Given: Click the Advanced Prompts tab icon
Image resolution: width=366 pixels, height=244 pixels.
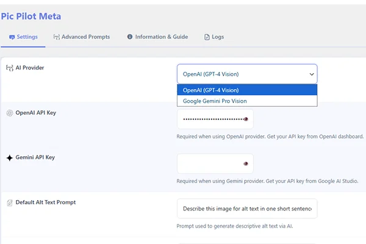Looking at the screenshot, I should pyautogui.click(x=57, y=37).
